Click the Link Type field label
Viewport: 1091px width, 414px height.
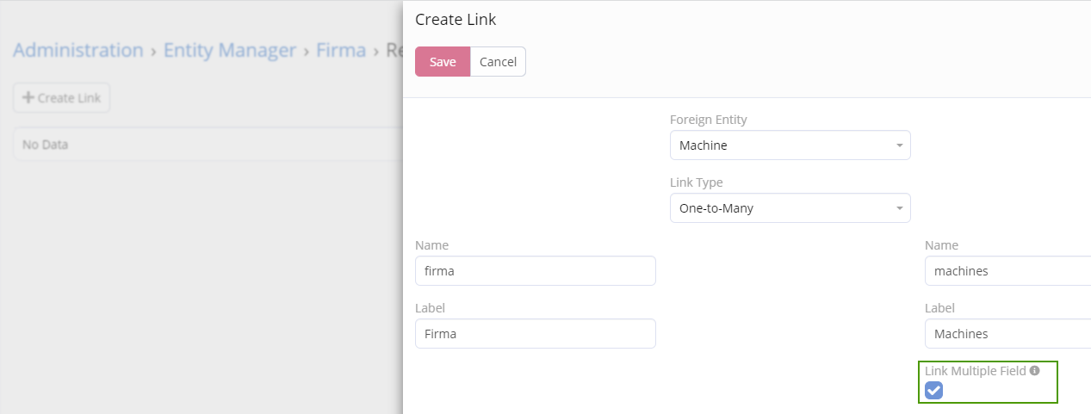pos(697,182)
